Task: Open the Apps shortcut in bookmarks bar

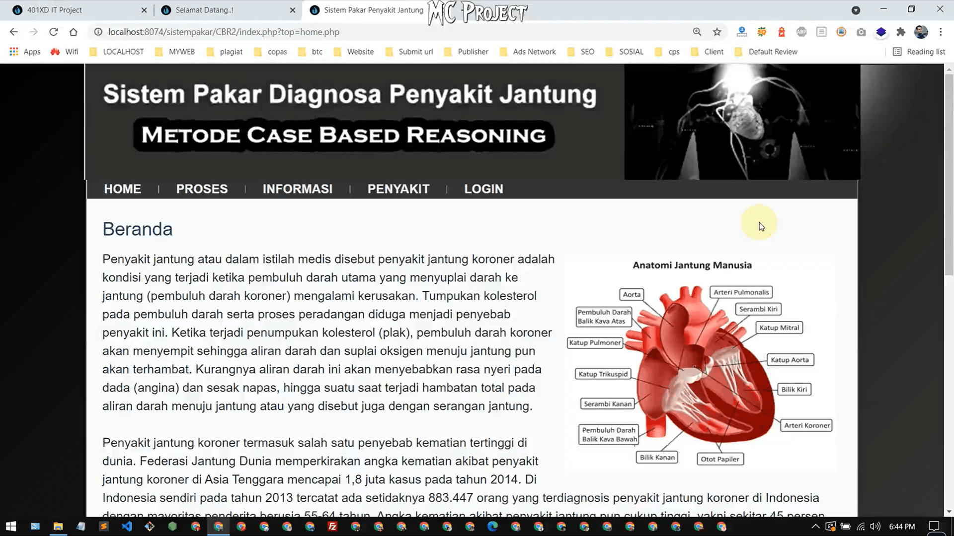Action: 25,52
